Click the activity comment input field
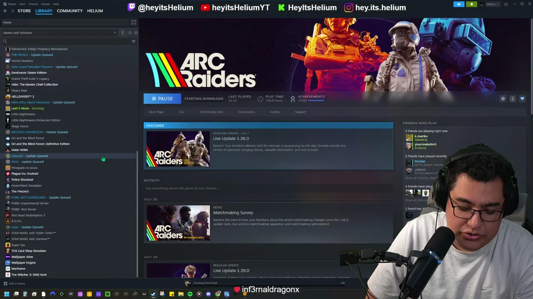This screenshot has height=299, width=533. pos(269,189)
